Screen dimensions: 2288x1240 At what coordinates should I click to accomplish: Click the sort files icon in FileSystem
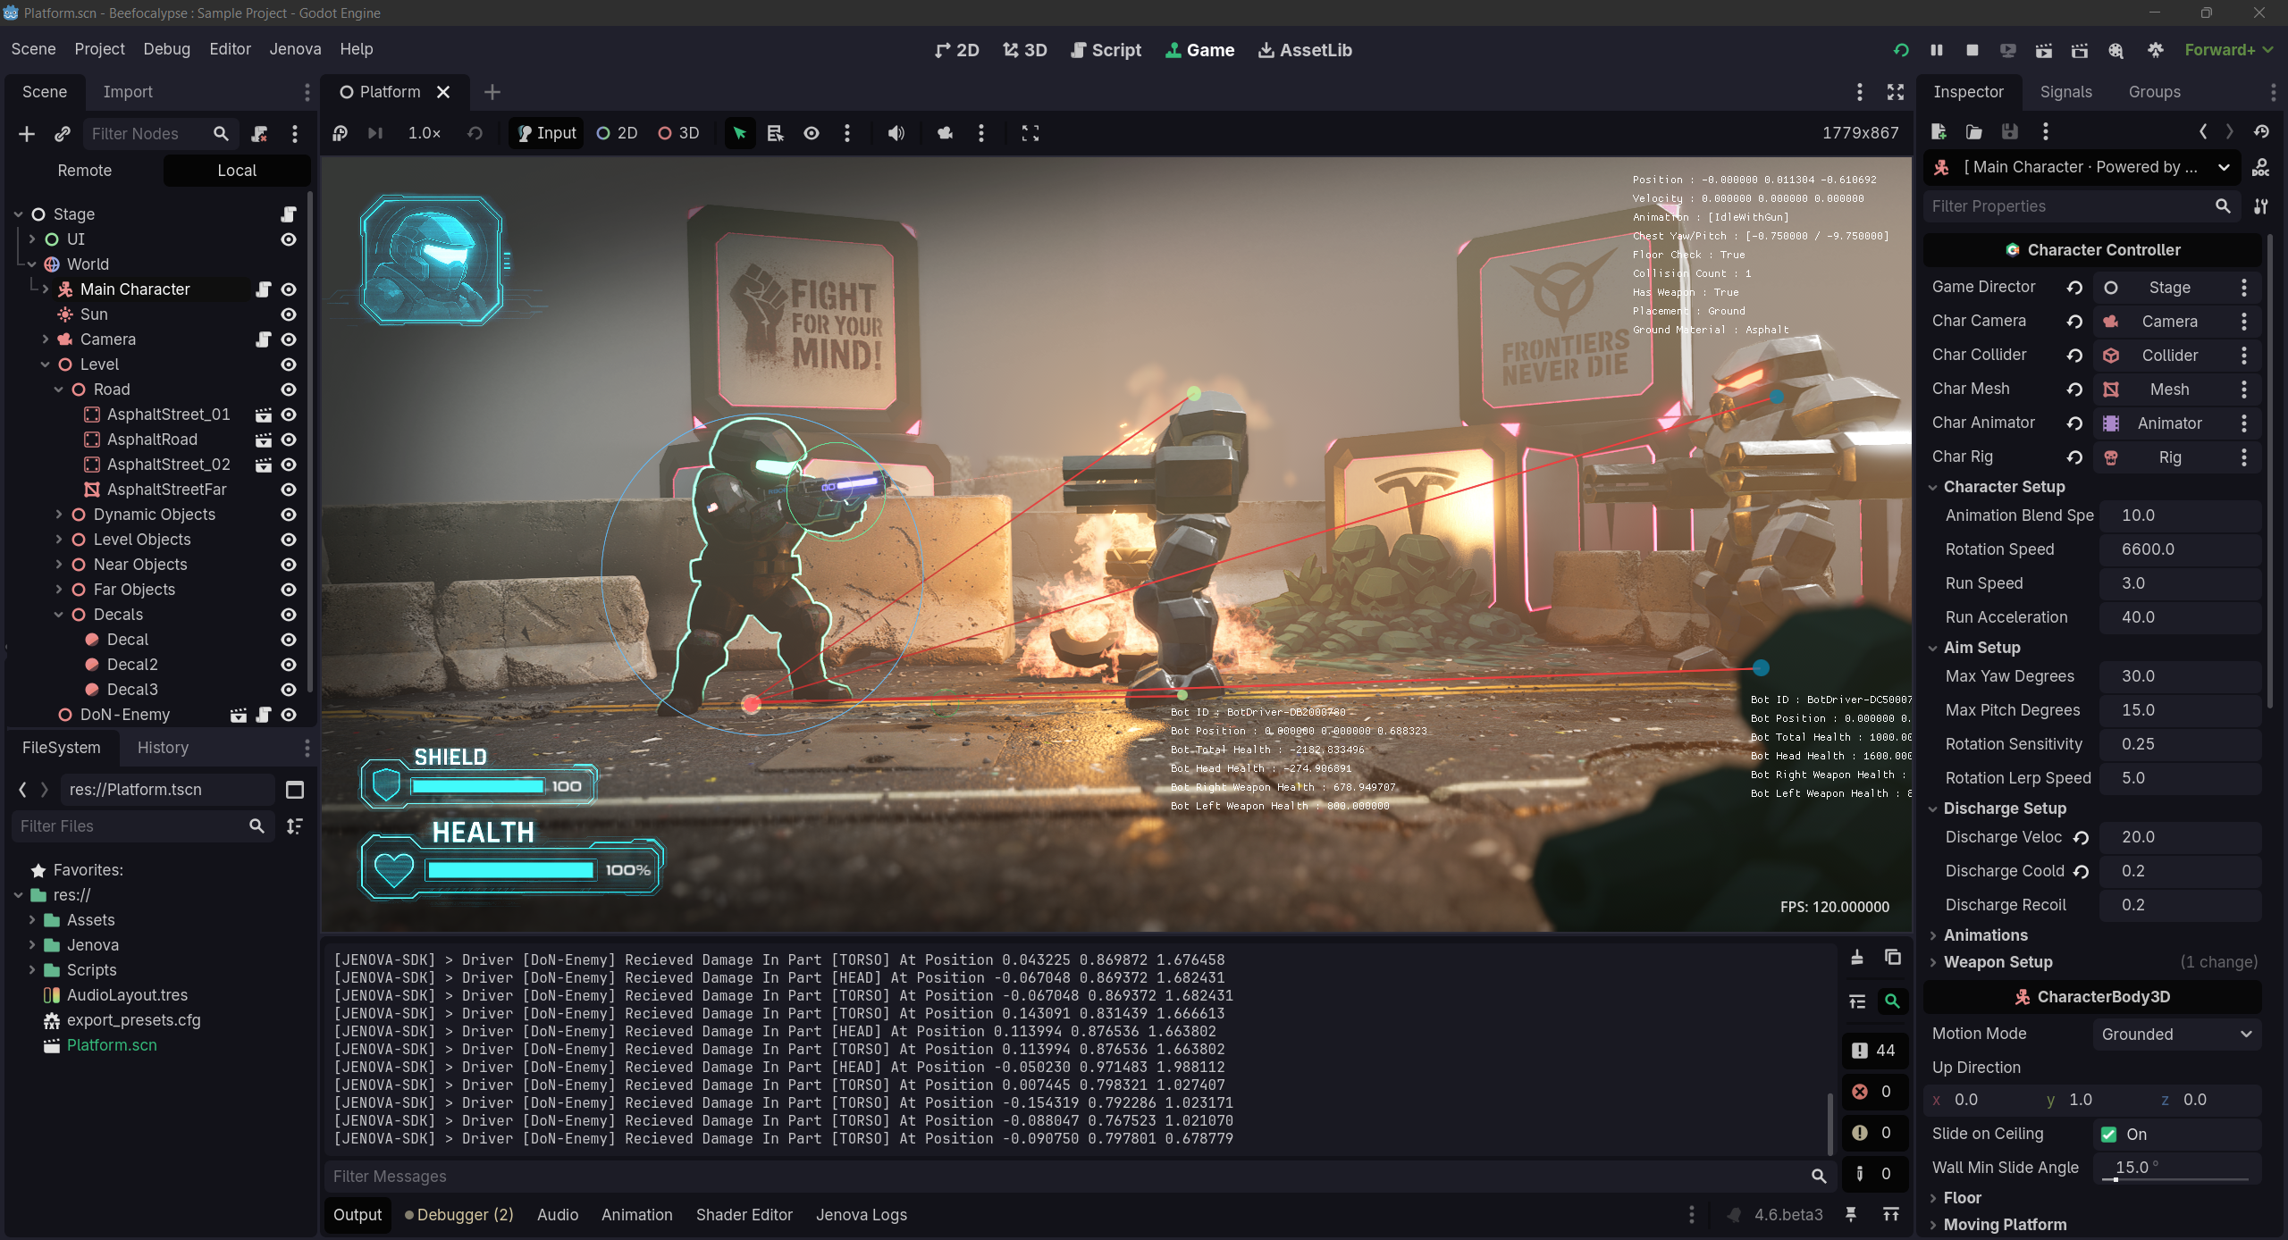(294, 825)
